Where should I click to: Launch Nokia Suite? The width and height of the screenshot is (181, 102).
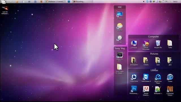click(x=134, y=78)
